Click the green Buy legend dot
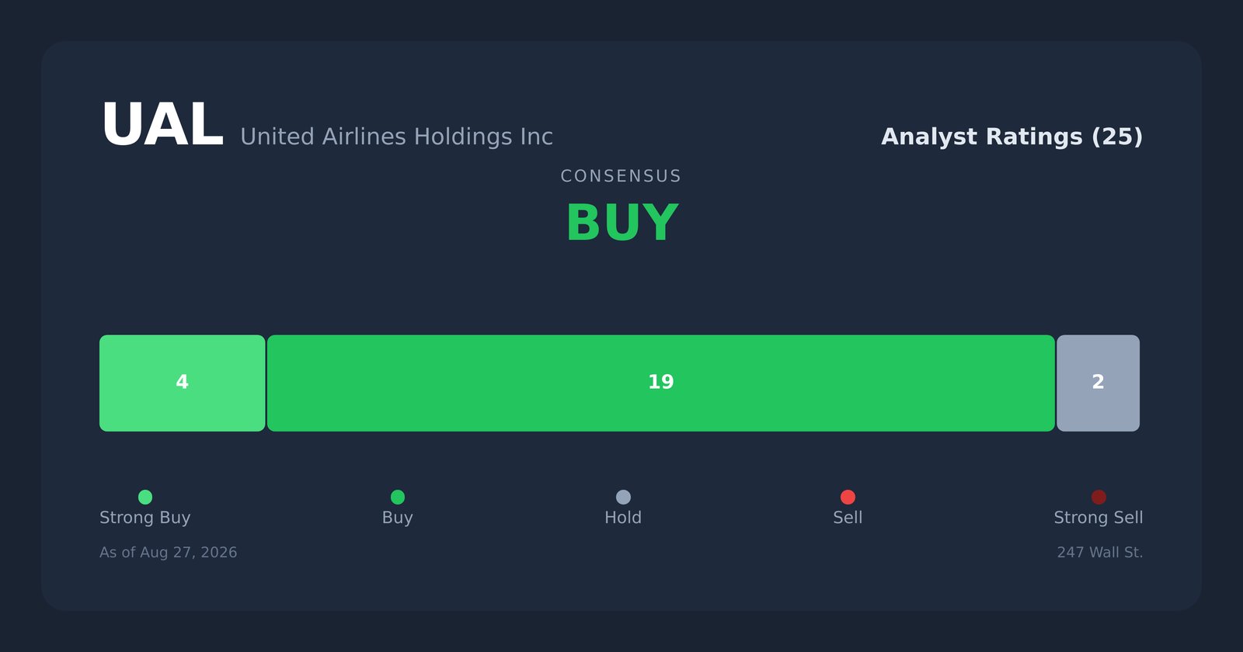Viewport: 1243px width, 652px height. [398, 497]
